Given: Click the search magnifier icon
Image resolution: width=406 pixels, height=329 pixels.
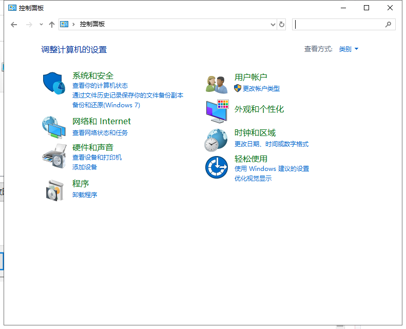Looking at the screenshot, I should point(388,24).
